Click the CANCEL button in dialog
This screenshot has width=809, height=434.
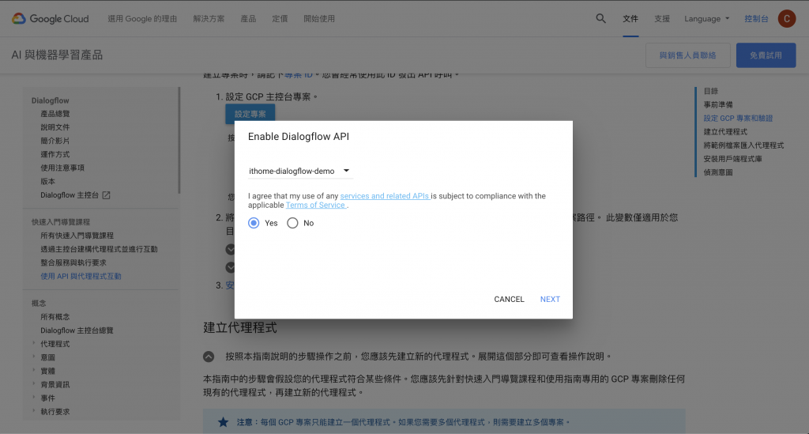509,300
